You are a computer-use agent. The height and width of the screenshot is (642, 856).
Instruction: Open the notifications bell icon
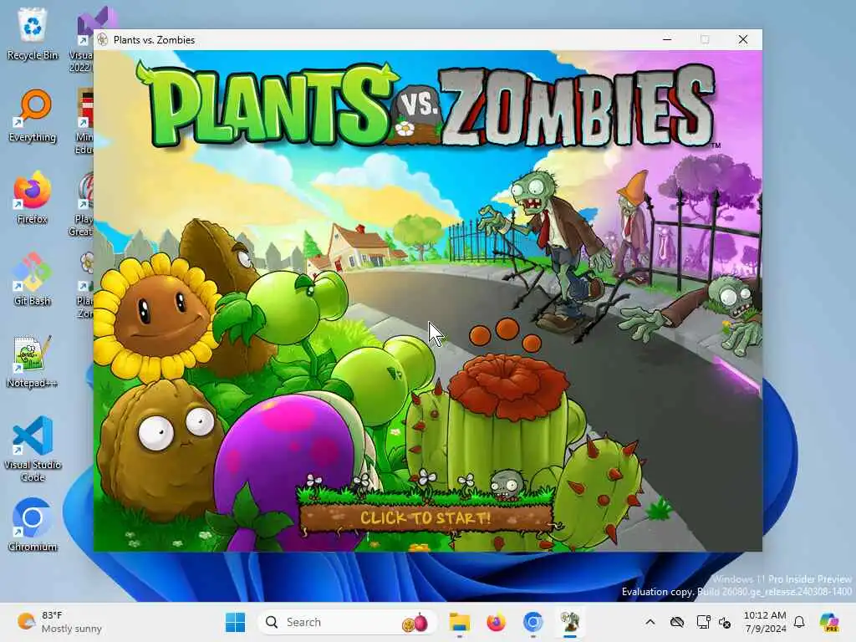(x=799, y=622)
